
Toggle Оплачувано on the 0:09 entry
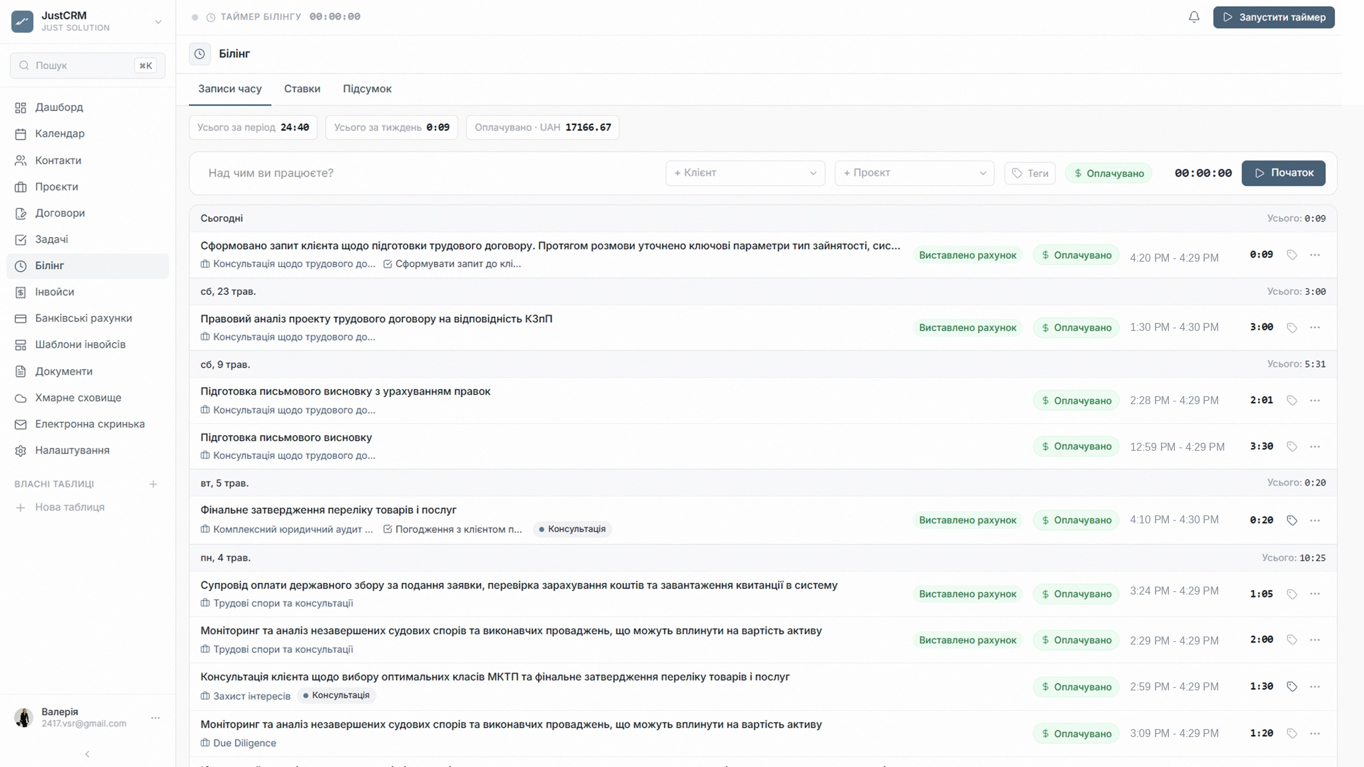point(1076,255)
